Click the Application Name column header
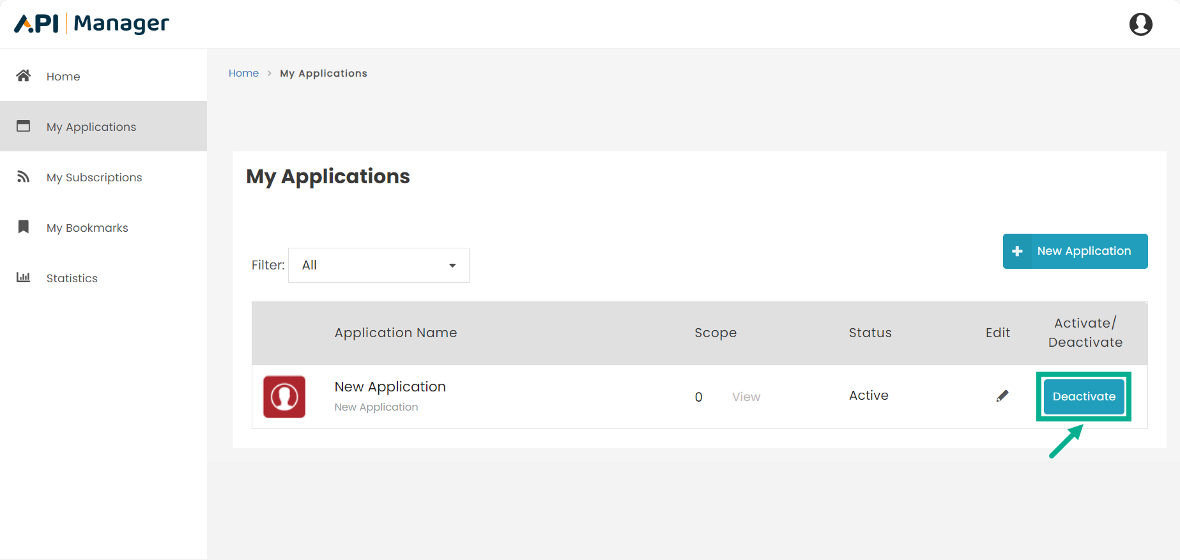Screen dimensions: 1180x560 pos(395,333)
